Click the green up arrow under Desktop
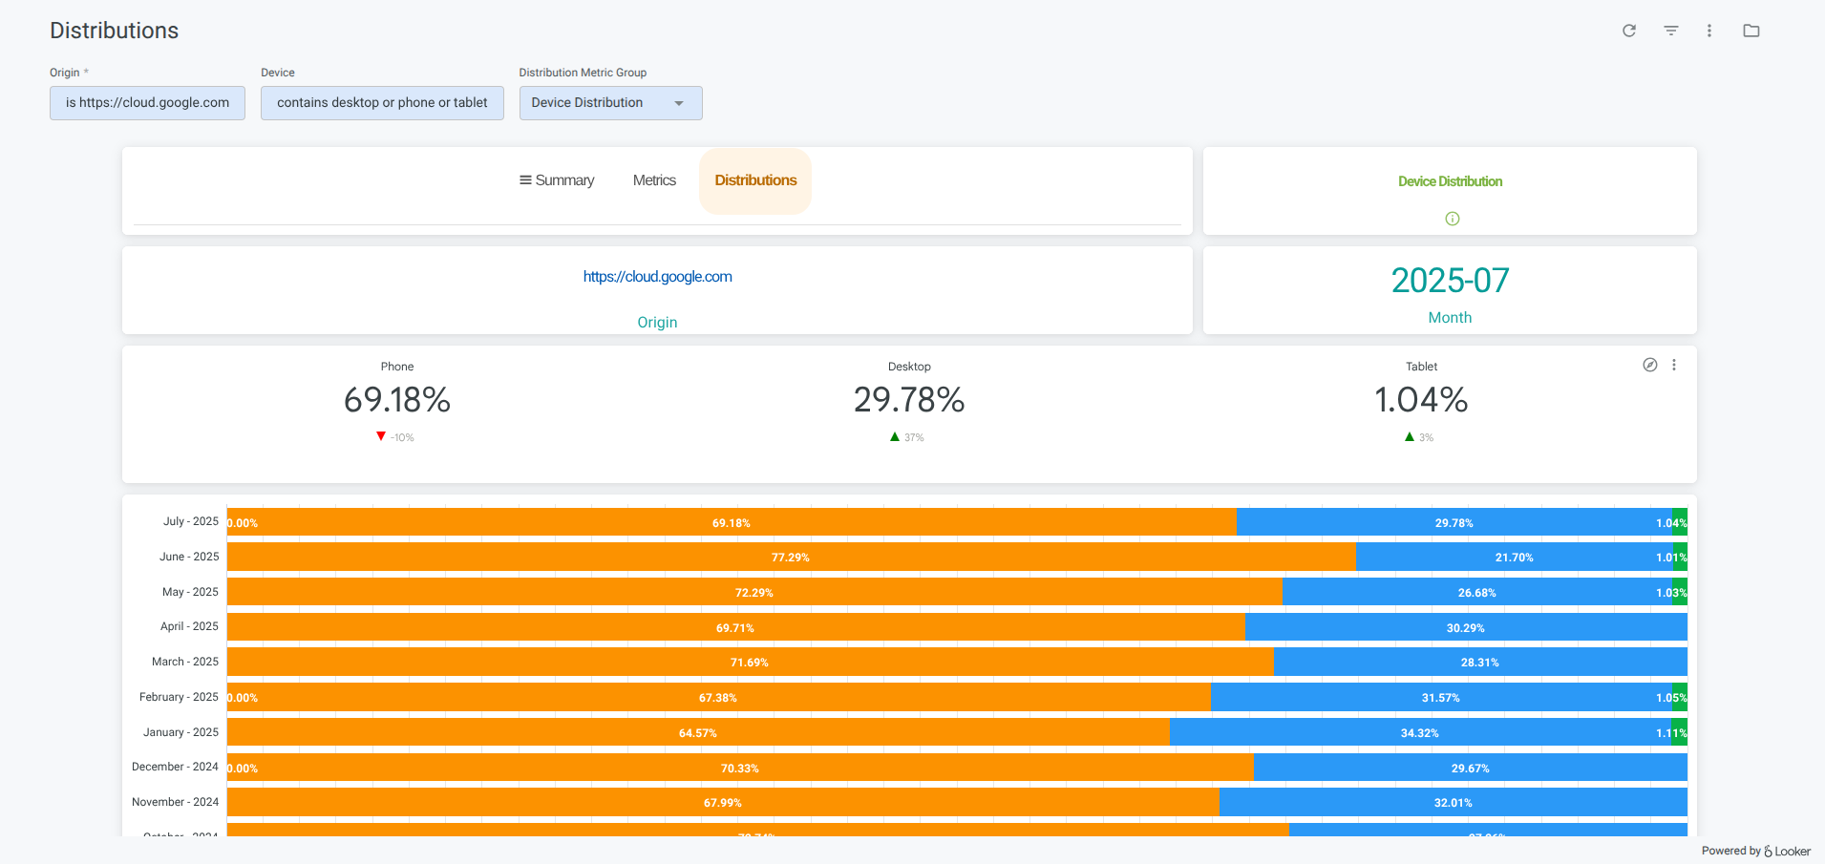The width and height of the screenshot is (1825, 864). pyautogui.click(x=895, y=436)
